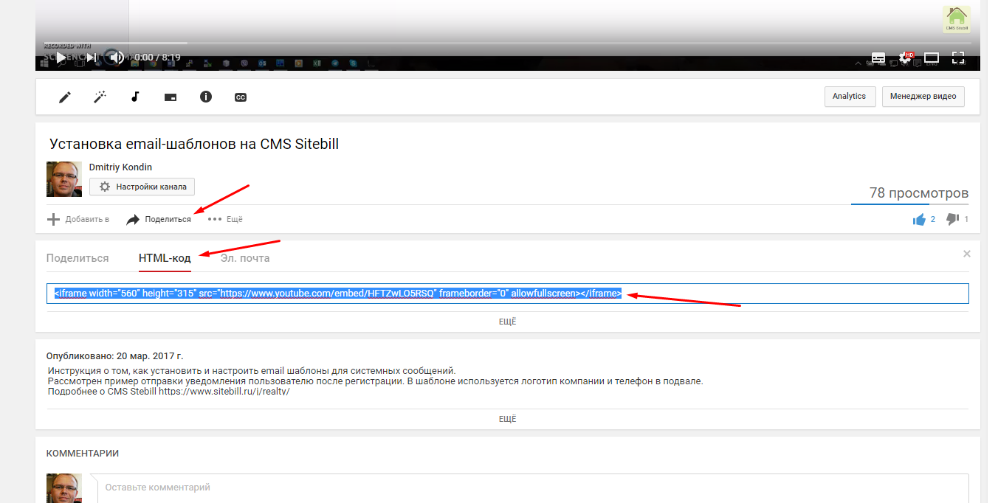Play the video
Screen dimensions: 998x503
[x=61, y=57]
